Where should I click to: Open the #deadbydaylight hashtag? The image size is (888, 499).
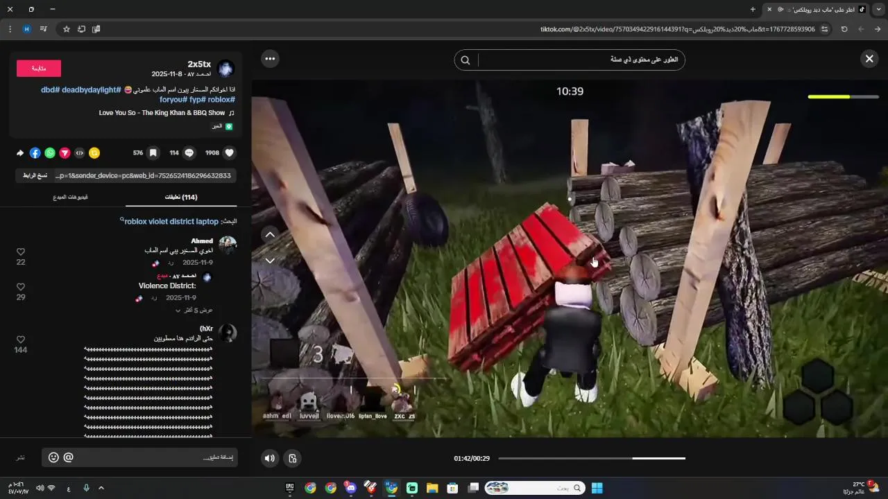coord(91,89)
